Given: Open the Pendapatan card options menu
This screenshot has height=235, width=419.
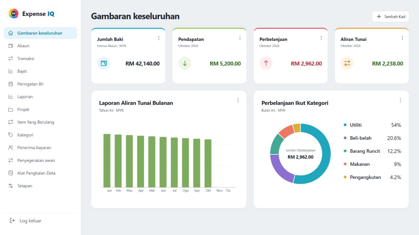Looking at the screenshot, I should (x=240, y=38).
